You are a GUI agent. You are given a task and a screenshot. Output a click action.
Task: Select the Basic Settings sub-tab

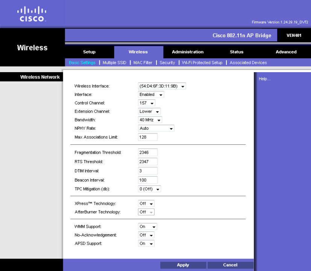point(82,63)
